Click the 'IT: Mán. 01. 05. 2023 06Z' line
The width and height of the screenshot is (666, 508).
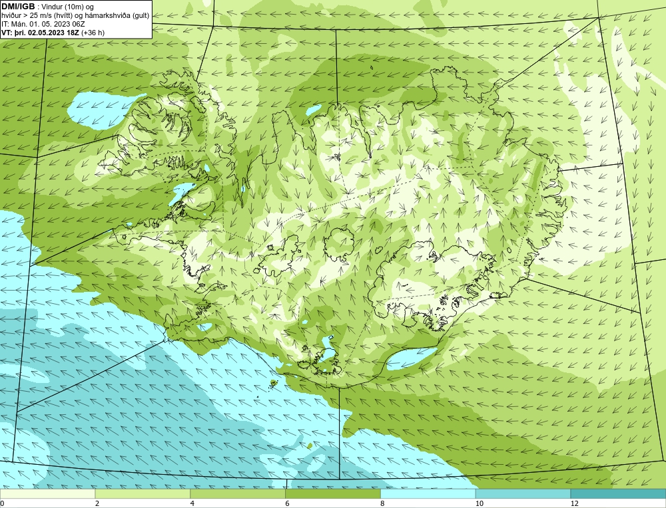pos(43,24)
